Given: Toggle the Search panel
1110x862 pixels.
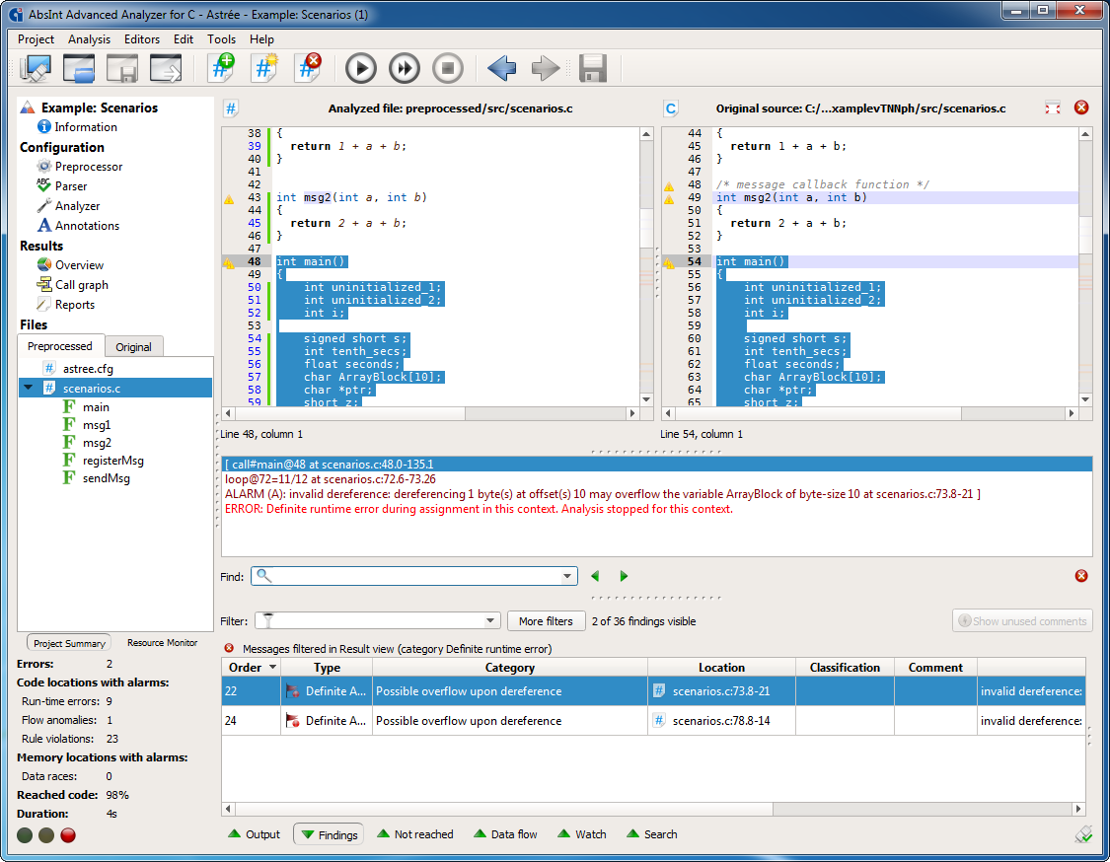Looking at the screenshot, I should (652, 835).
